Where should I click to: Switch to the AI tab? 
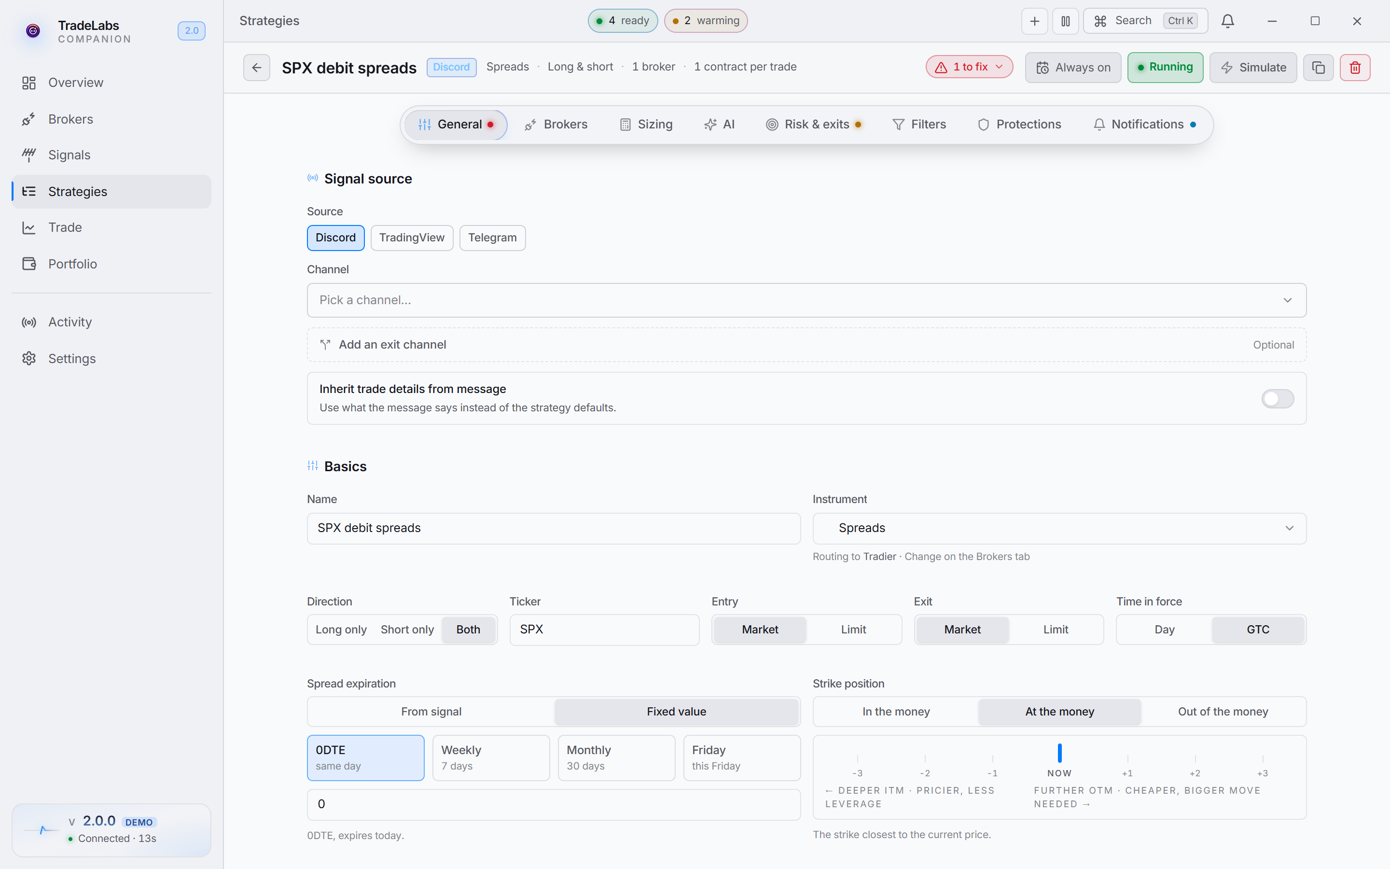[x=720, y=125]
